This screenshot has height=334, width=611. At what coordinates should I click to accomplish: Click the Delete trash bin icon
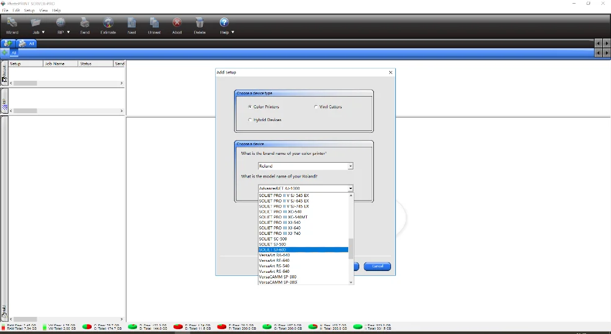pyautogui.click(x=200, y=23)
